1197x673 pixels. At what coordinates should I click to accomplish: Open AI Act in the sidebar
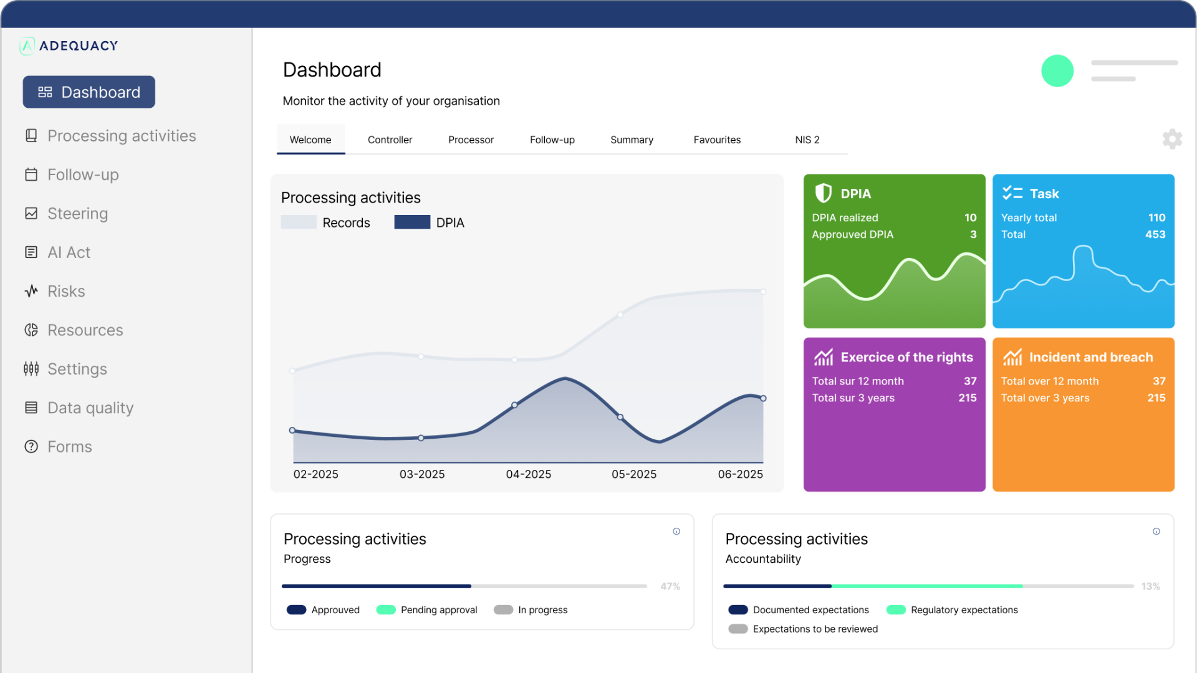point(69,252)
